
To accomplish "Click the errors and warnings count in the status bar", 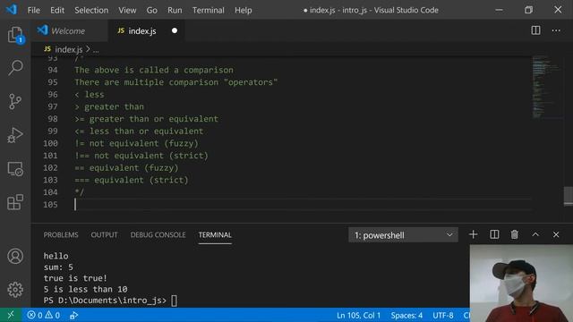I will click(44, 315).
